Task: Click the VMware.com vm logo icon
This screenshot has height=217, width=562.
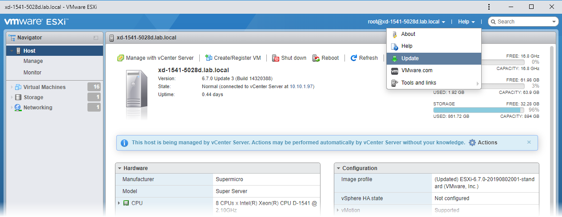Action: (394, 70)
